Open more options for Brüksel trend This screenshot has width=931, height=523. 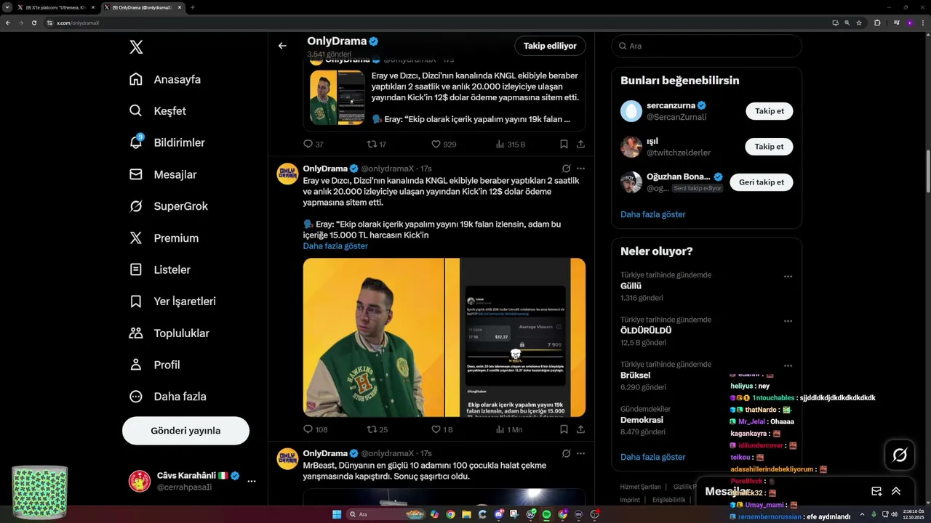(788, 366)
